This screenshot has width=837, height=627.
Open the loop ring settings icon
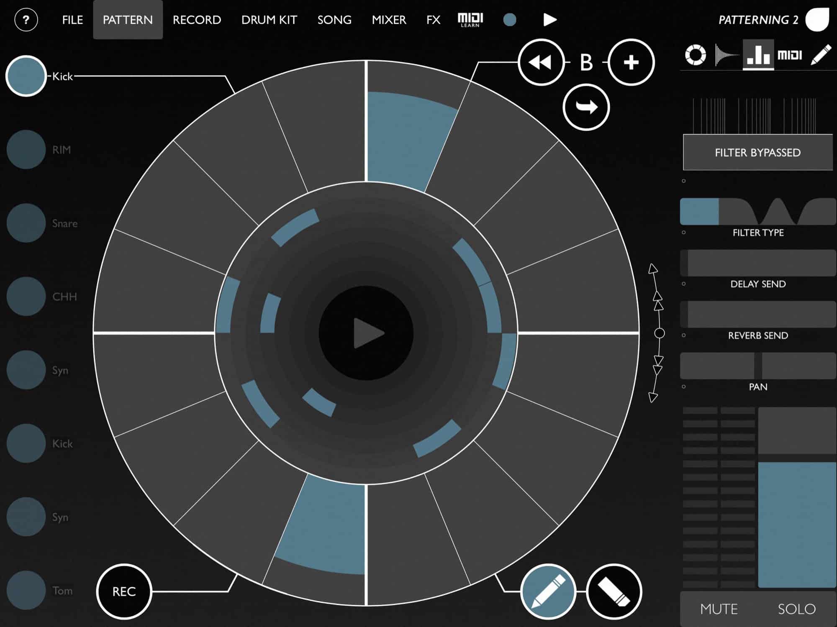[695, 55]
